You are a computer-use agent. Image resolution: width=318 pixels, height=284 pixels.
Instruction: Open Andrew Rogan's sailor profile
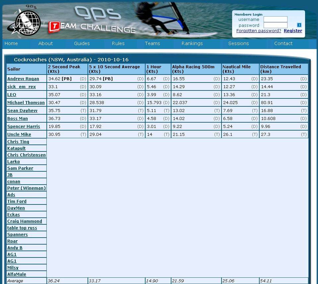[x=23, y=79]
